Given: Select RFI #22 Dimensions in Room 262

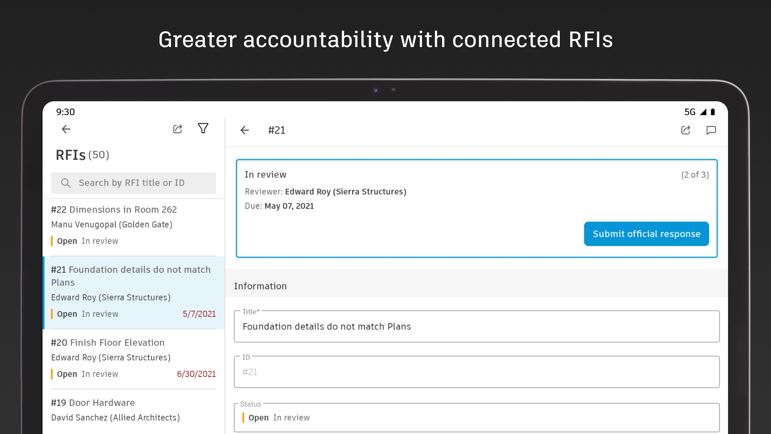Looking at the screenshot, I should (x=133, y=225).
